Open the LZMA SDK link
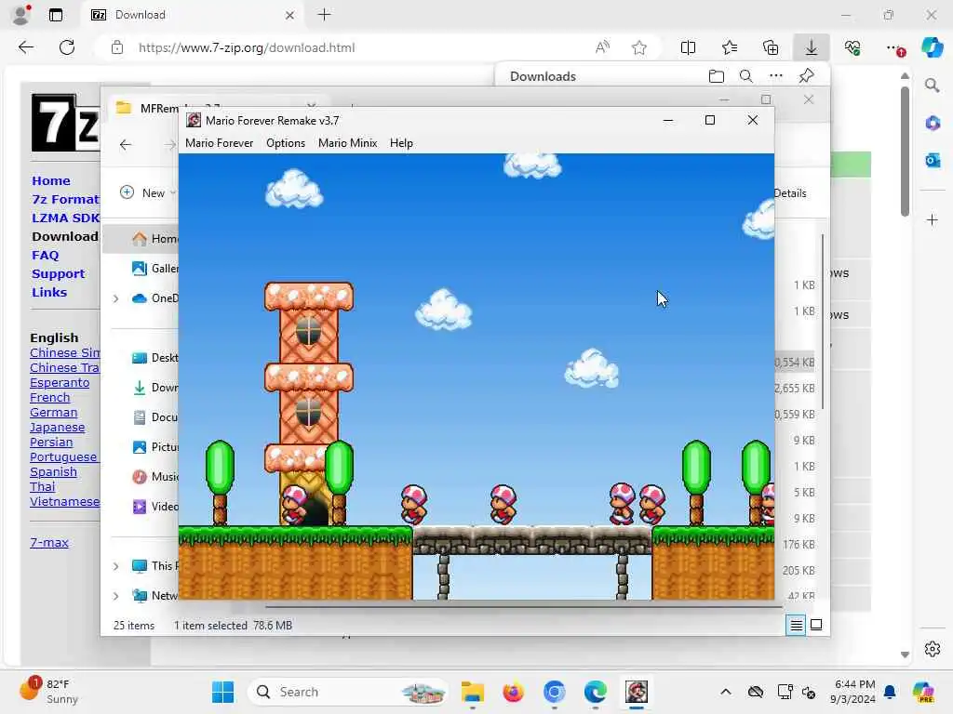Image resolution: width=953 pixels, height=714 pixels. 65,218
